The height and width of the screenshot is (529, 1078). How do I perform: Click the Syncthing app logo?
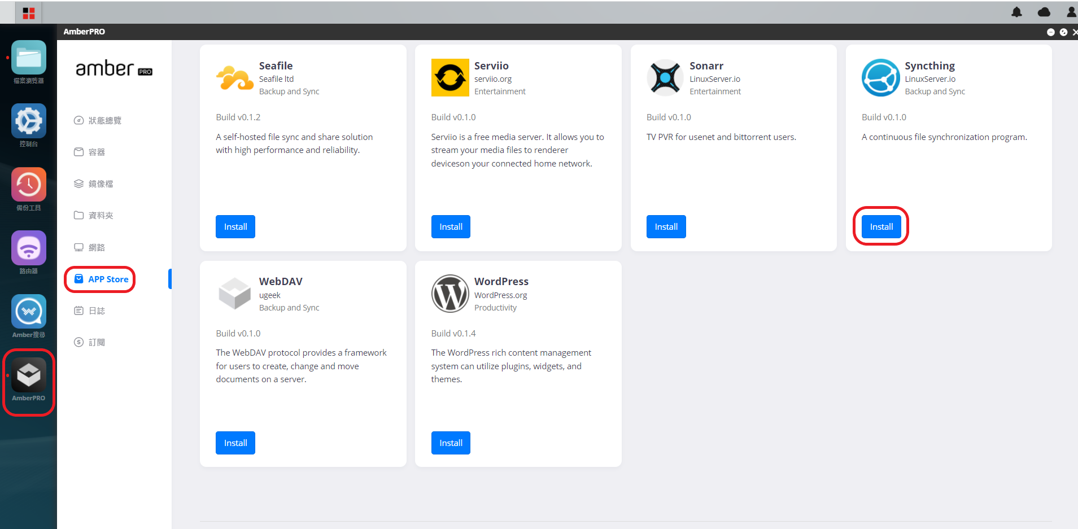[880, 78]
